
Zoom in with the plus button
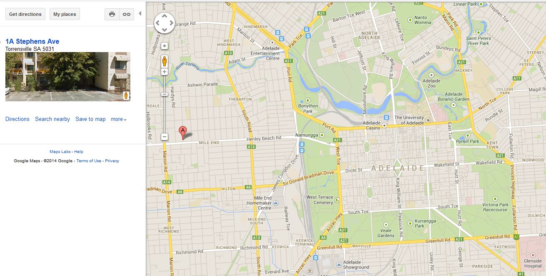pyautogui.click(x=165, y=72)
